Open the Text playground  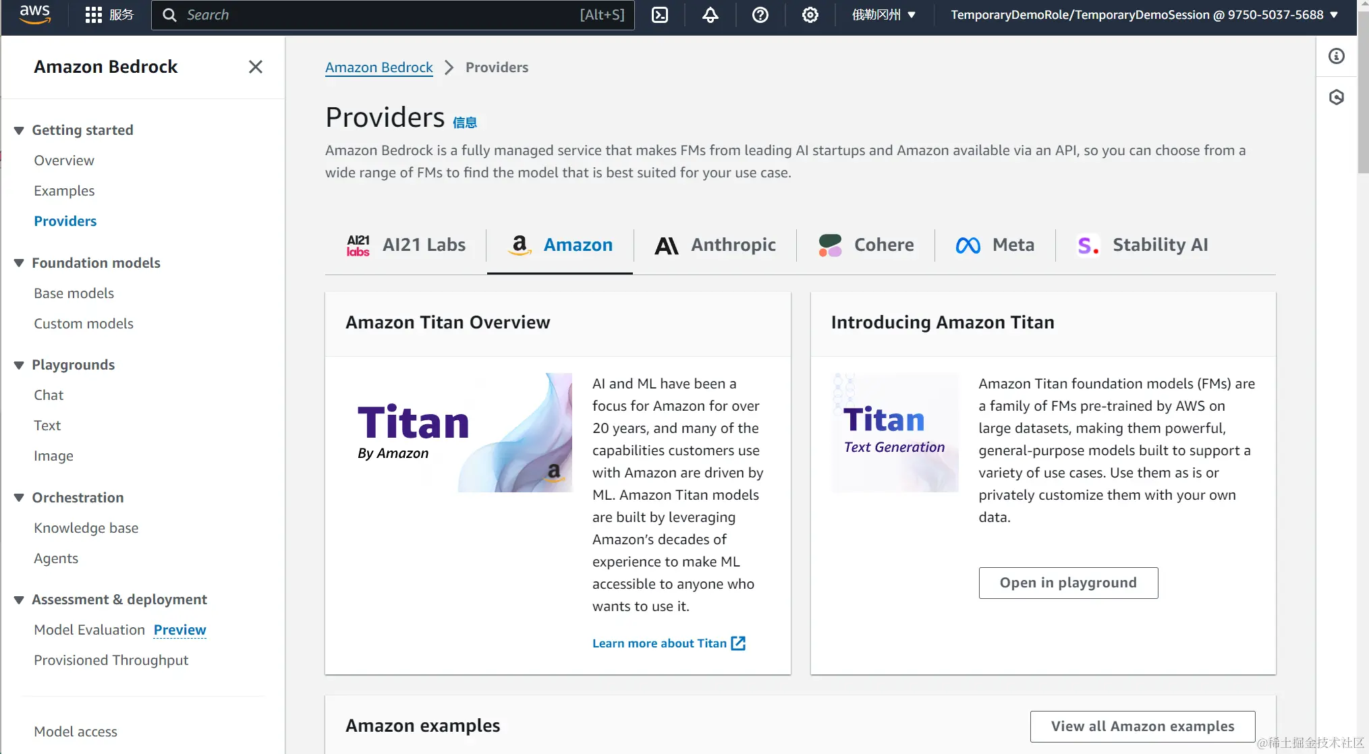point(47,426)
